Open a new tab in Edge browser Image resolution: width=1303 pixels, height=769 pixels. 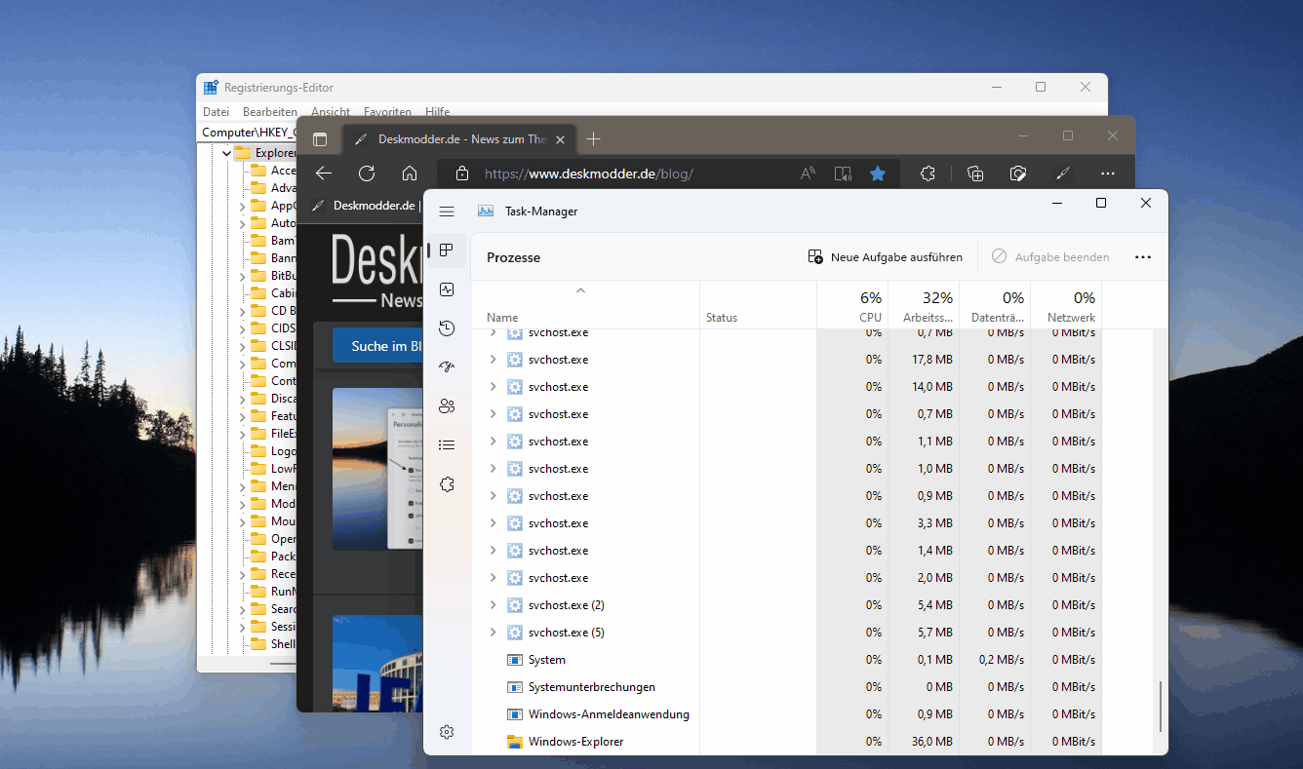(593, 139)
